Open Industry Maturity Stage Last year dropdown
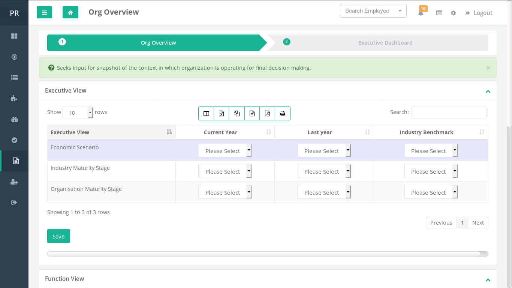 point(324,171)
